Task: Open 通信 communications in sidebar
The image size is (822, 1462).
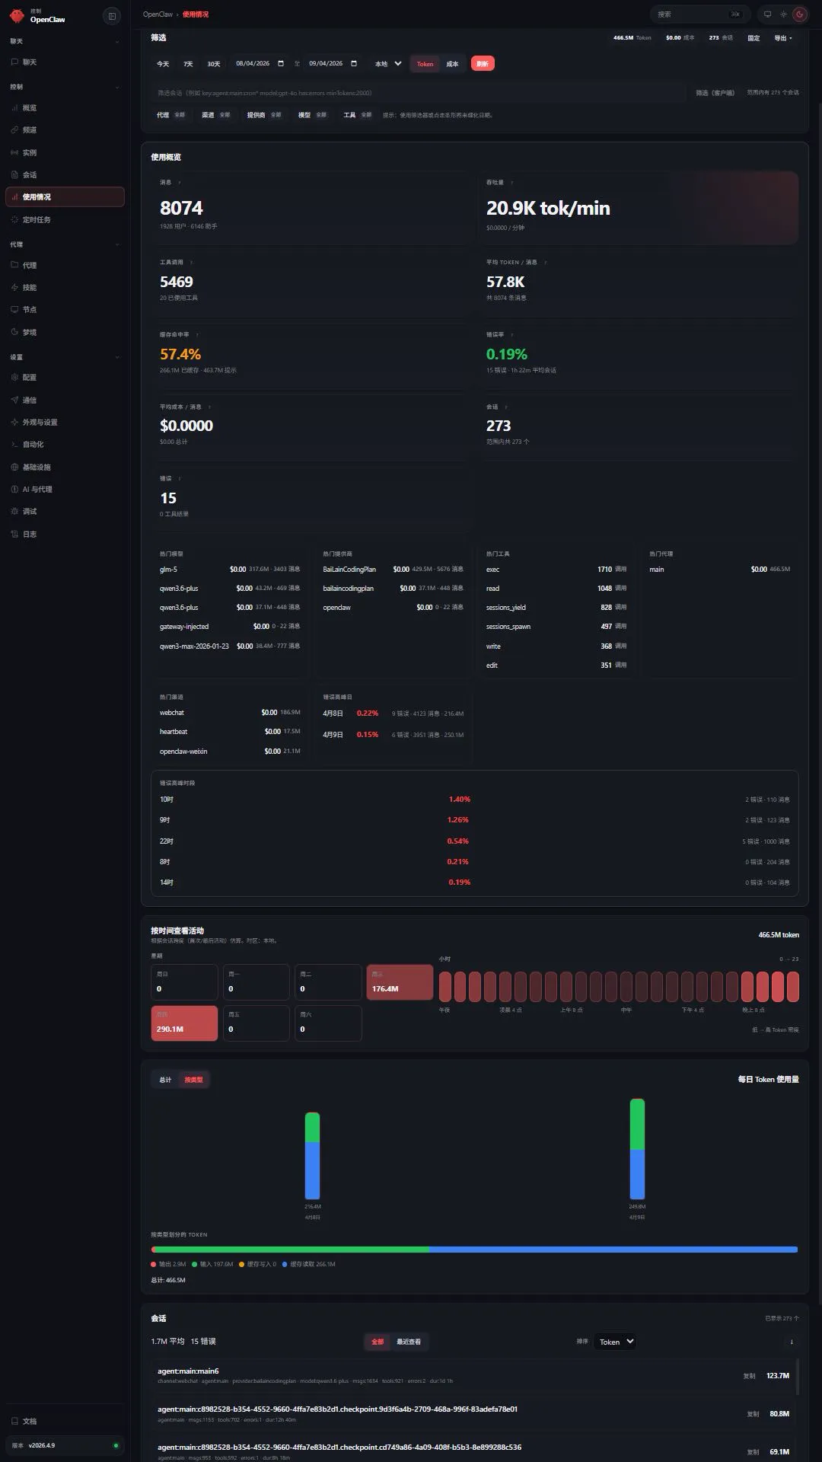Action: 65,400
